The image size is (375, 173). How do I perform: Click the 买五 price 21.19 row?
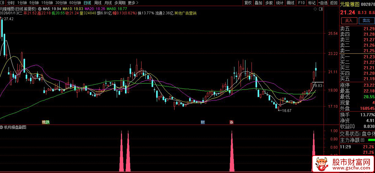coord(357,78)
